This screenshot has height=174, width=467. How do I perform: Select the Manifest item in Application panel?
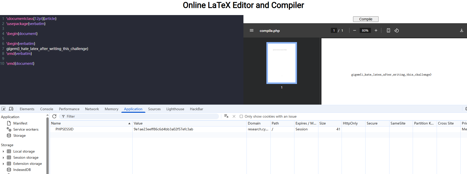pos(20,123)
